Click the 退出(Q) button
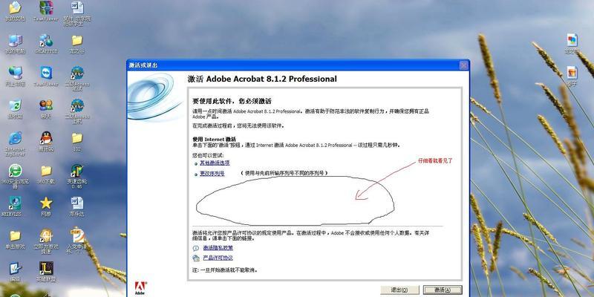This screenshot has height=297, width=594. click(x=399, y=290)
